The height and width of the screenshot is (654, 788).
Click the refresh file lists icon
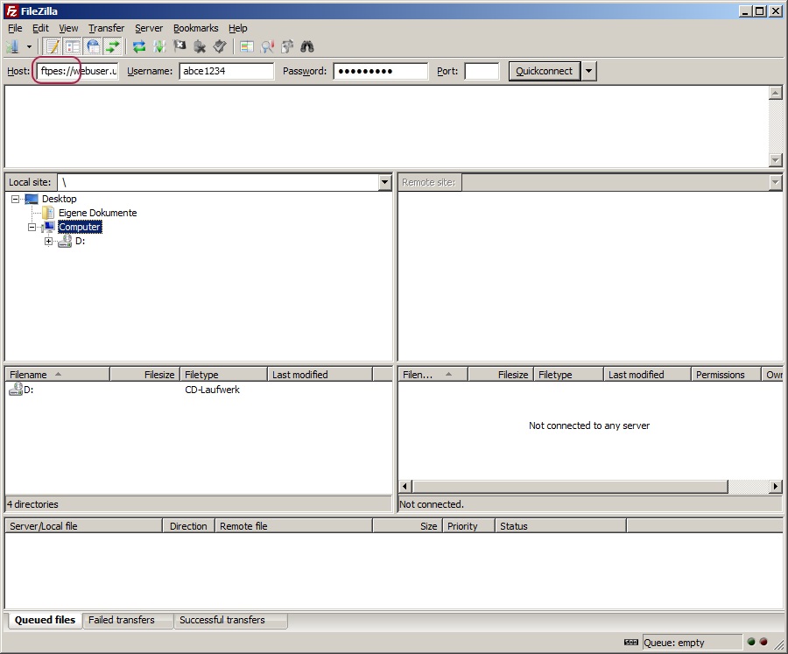coord(138,46)
